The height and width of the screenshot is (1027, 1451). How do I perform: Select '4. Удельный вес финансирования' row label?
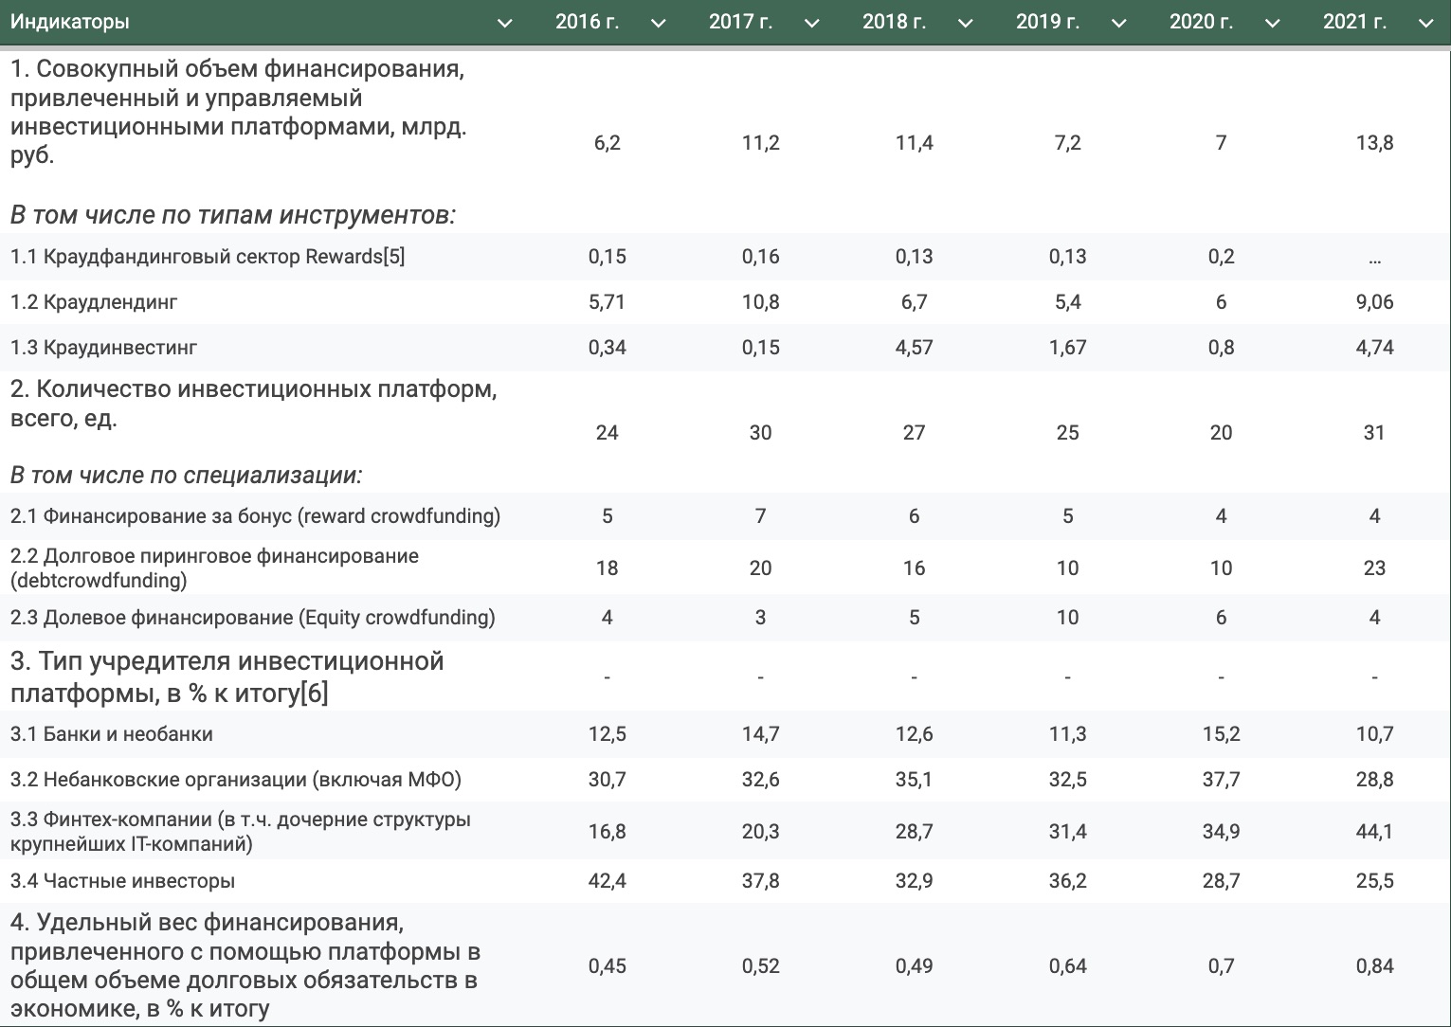click(x=245, y=965)
